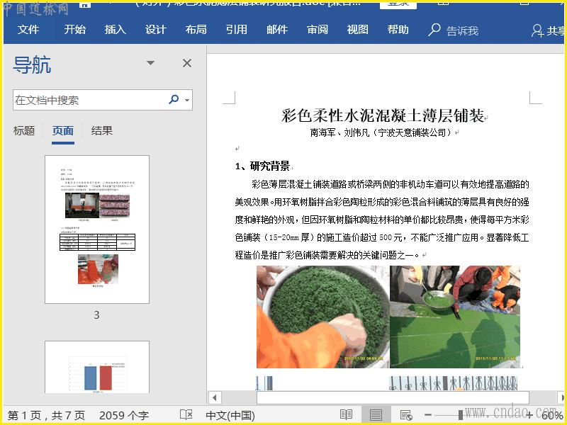Select the page 3 thumbnail
This screenshot has height=425, width=567.
(97, 229)
